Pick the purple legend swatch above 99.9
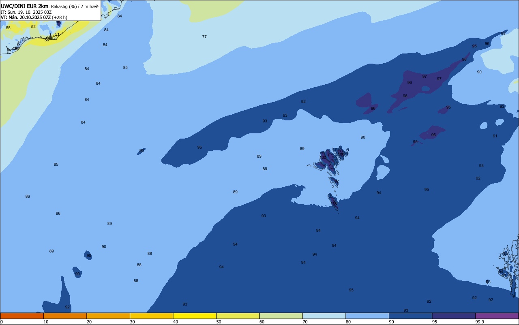519x325 pixels. point(497,316)
